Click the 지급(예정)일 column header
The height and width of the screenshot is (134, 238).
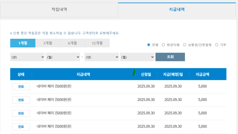pos(173,74)
